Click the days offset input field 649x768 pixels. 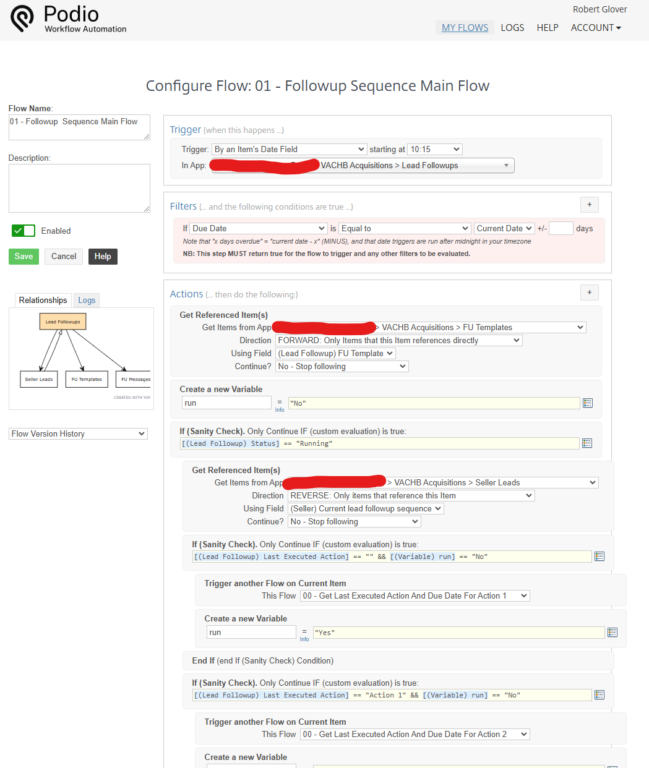(561, 229)
